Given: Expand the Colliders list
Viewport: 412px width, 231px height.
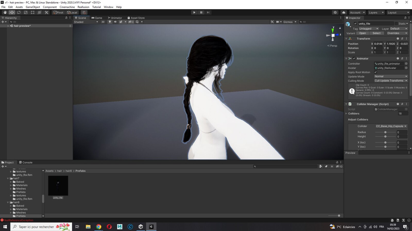Looking at the screenshot, I should tap(346, 113).
